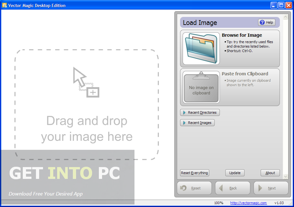Open the Browse for Image folder icon

tap(201, 48)
